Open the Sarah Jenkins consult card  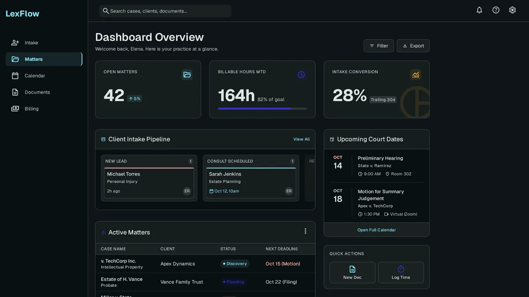(251, 183)
